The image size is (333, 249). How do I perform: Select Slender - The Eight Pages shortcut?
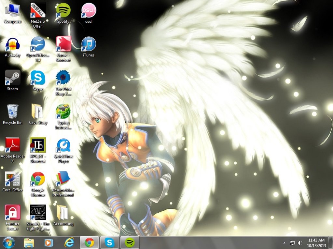(x=38, y=218)
